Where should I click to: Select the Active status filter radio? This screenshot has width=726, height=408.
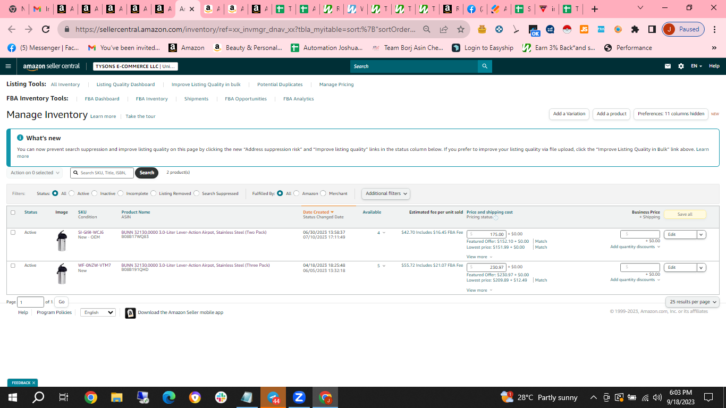pos(72,193)
